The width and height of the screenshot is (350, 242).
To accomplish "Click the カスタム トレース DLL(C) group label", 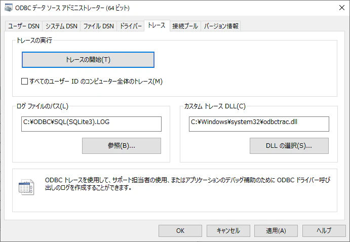I will (215, 106).
